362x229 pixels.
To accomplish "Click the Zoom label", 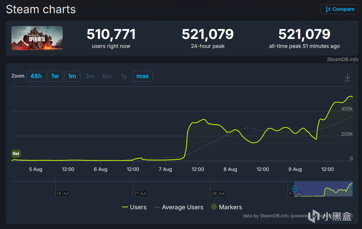I will (18, 76).
